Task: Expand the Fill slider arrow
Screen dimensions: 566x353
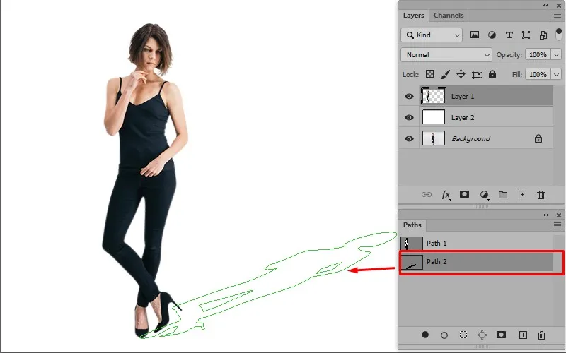Action: tap(556, 75)
